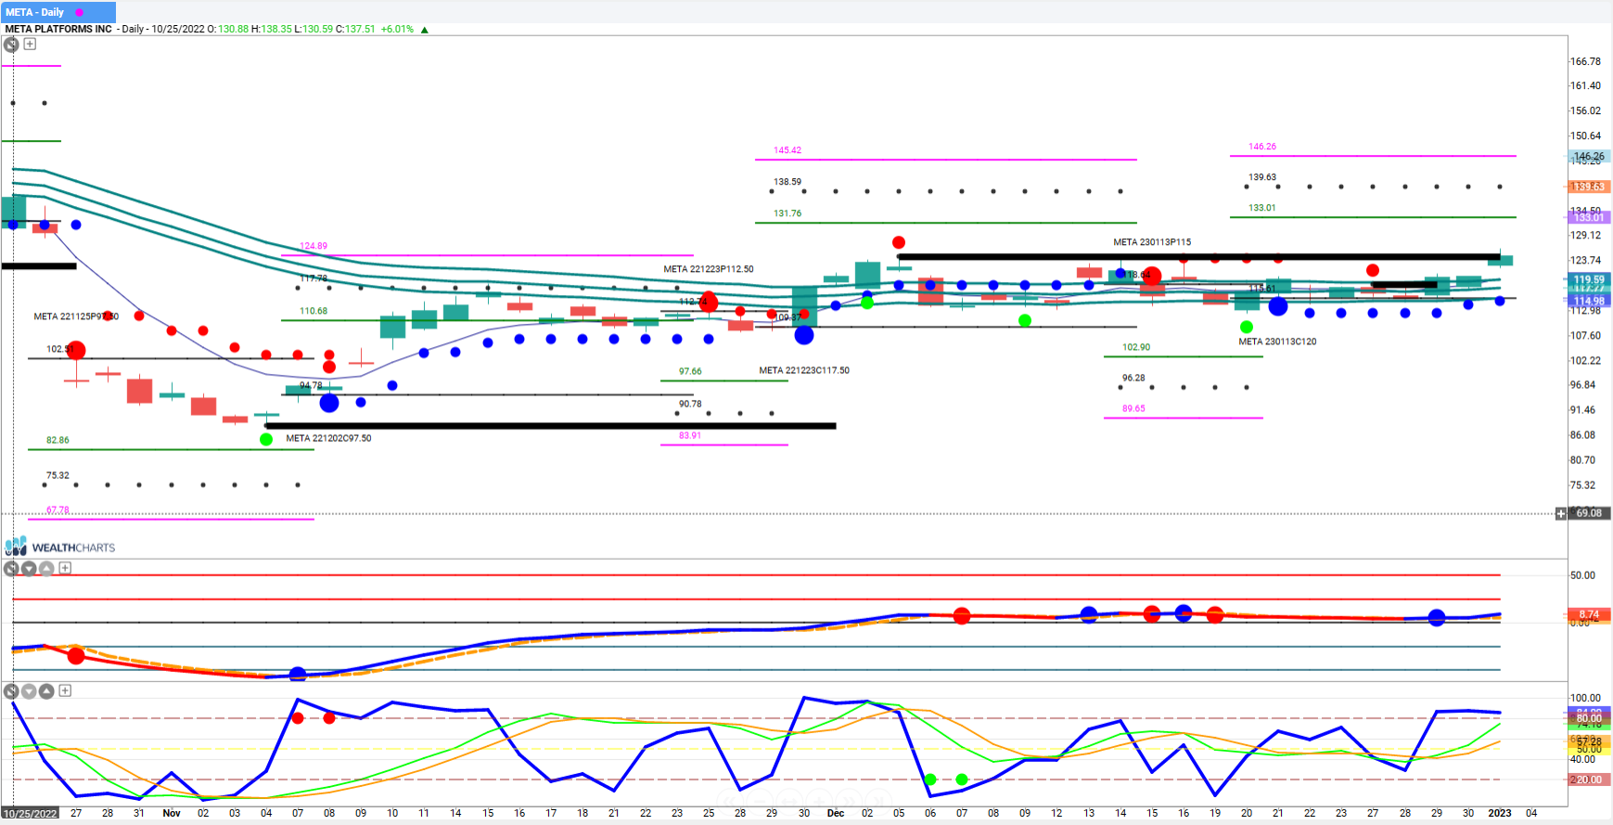1613x825 pixels.
Task: Click the +6.01% change value
Action: [397, 29]
